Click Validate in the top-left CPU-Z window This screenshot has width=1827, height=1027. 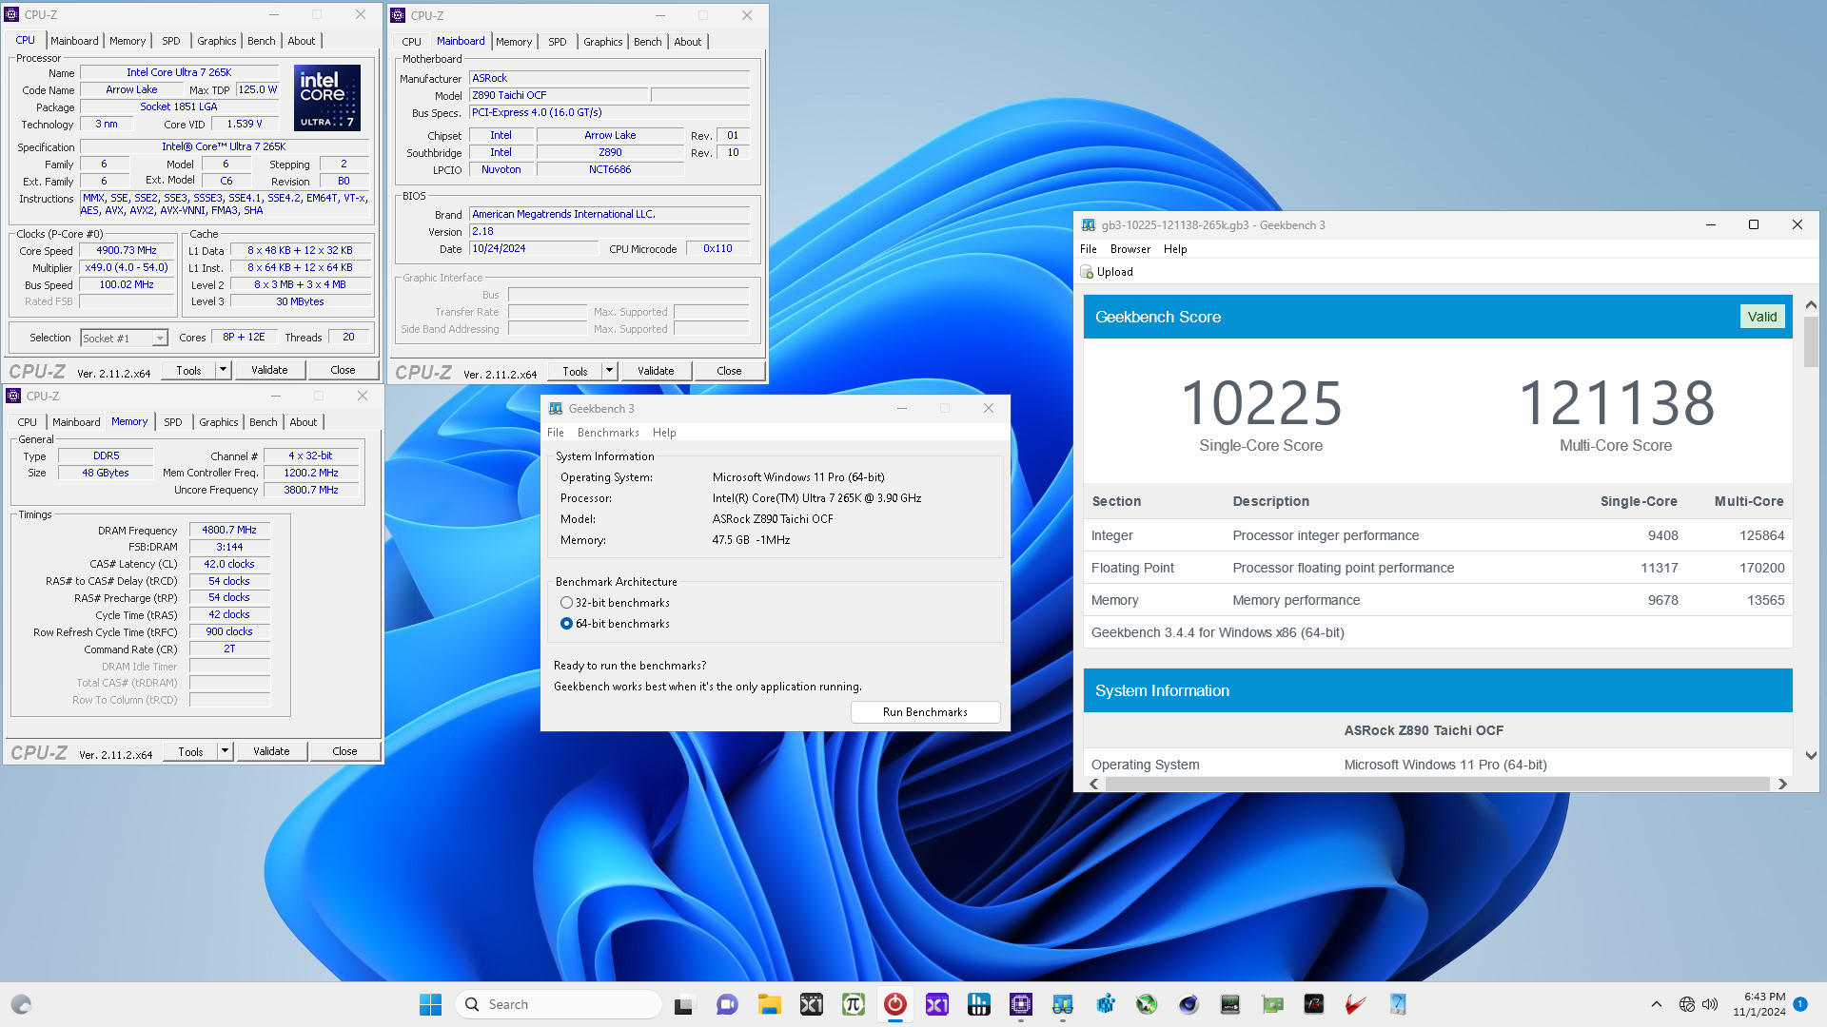(269, 370)
